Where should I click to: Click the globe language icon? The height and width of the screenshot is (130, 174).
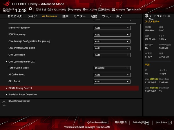[37, 10]
